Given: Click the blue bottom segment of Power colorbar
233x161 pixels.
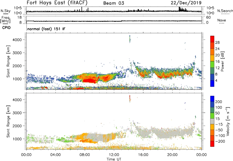Looking at the screenshot, I should pos(212,83).
